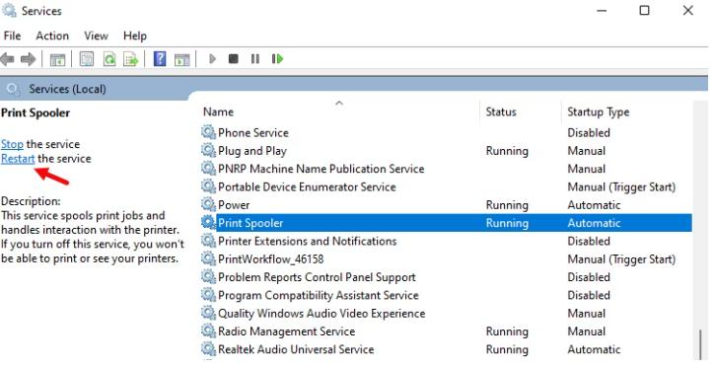Click gear icon beside PrintWorkflow_46158
714x367 pixels.
(x=208, y=258)
